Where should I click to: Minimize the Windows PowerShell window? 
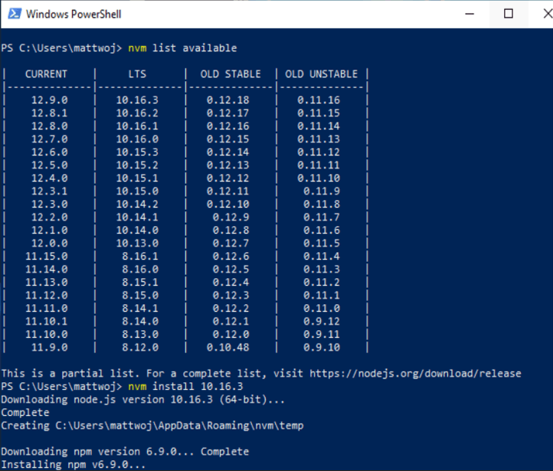[x=470, y=14]
